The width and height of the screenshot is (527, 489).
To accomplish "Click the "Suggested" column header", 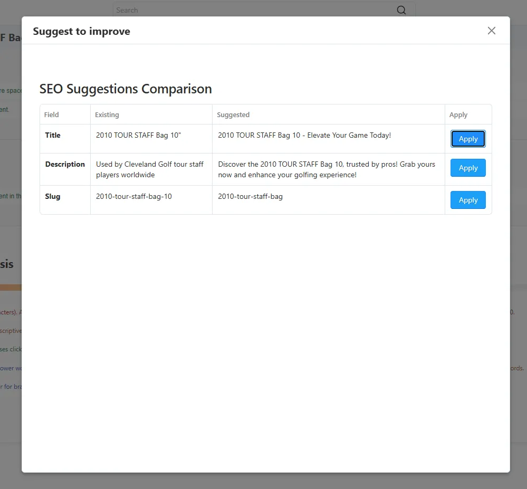I will 233,114.
